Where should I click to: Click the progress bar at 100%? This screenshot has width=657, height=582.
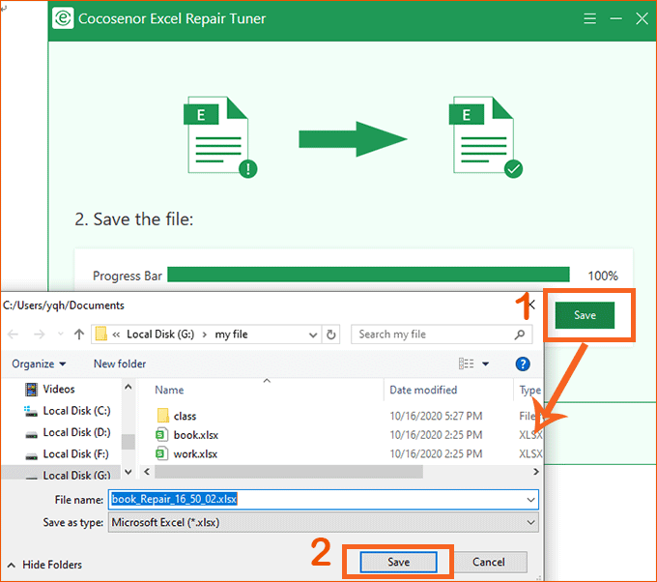point(368,275)
